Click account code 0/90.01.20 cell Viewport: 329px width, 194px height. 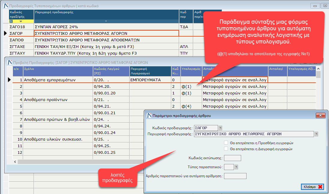(x=111, y=93)
